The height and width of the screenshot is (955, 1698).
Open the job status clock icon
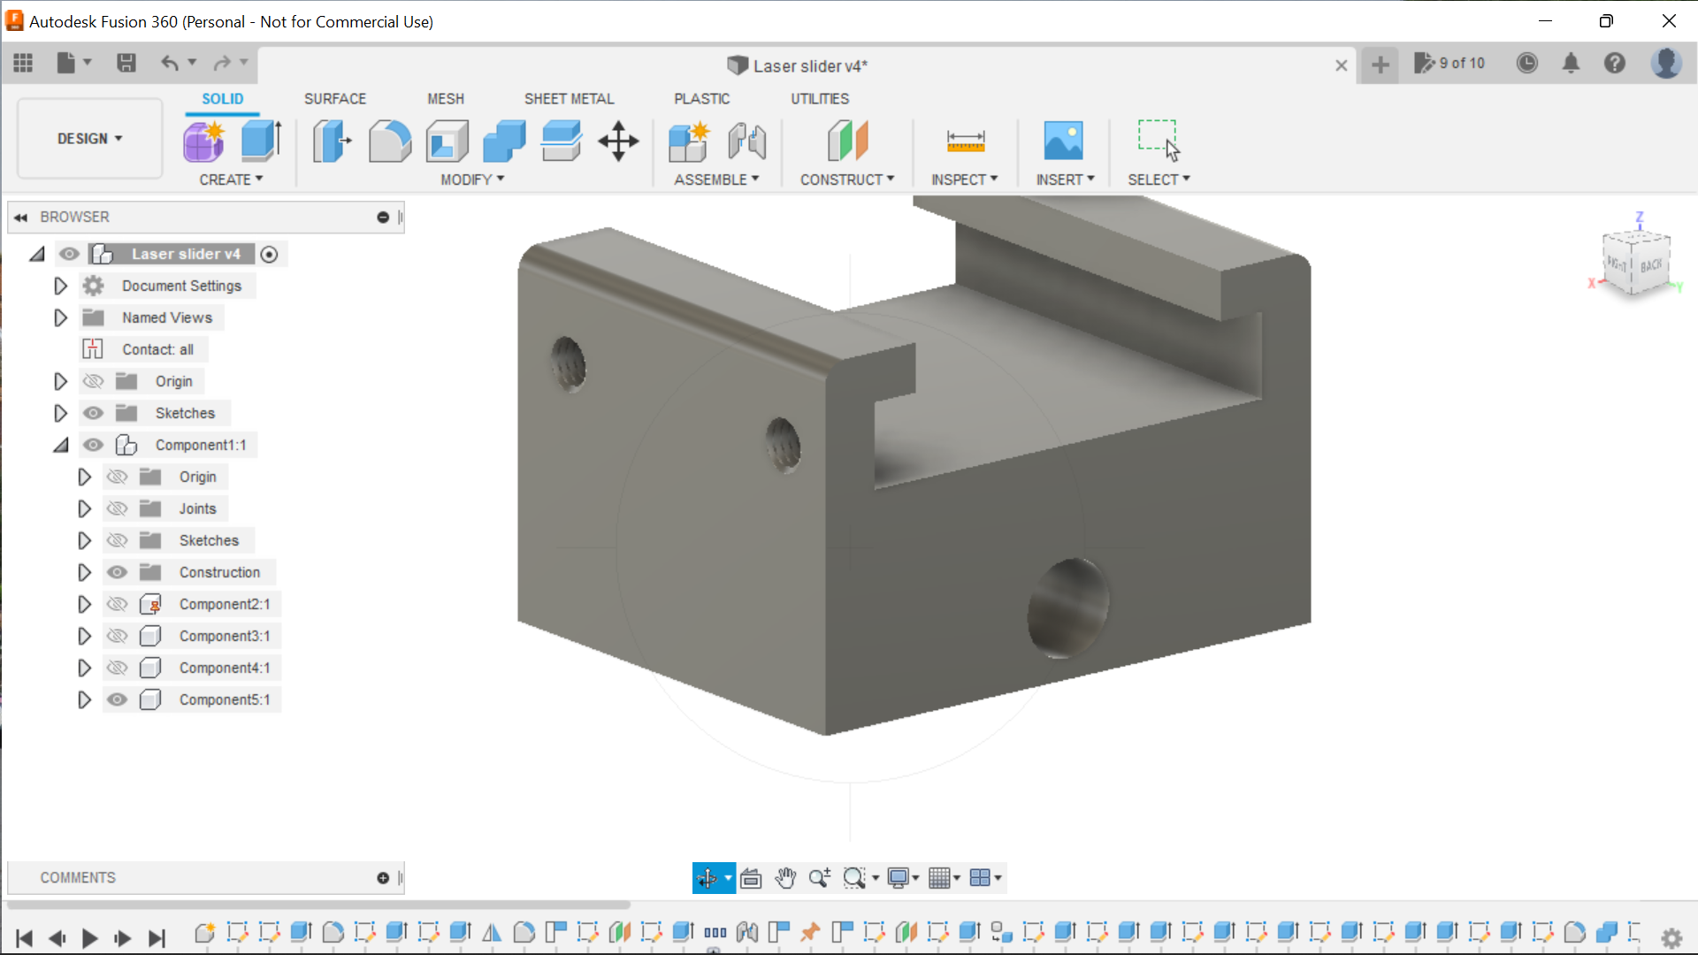pyautogui.click(x=1526, y=63)
